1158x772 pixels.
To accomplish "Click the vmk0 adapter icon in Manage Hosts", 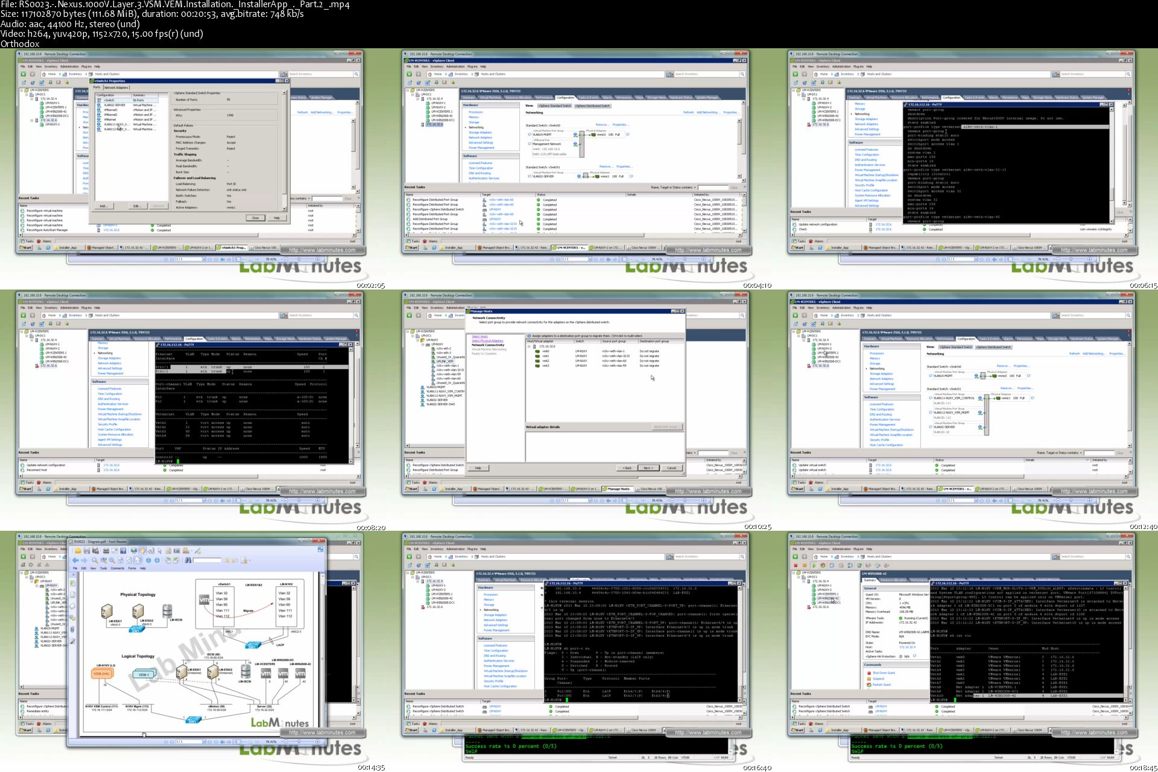I will point(537,351).
